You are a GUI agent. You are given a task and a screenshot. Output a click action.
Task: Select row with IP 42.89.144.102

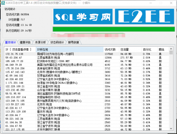(87, 75)
